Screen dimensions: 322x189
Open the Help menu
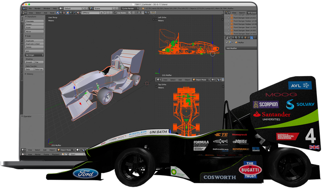55,8
